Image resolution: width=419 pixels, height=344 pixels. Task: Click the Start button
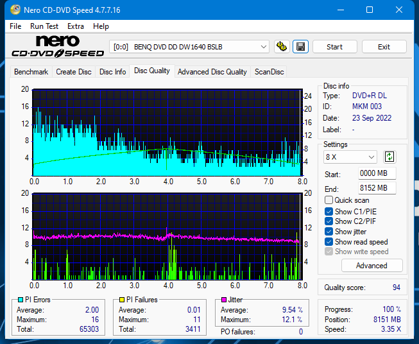click(x=334, y=47)
